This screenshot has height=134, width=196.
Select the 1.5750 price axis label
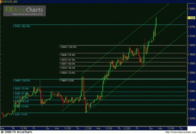tap(192, 27)
